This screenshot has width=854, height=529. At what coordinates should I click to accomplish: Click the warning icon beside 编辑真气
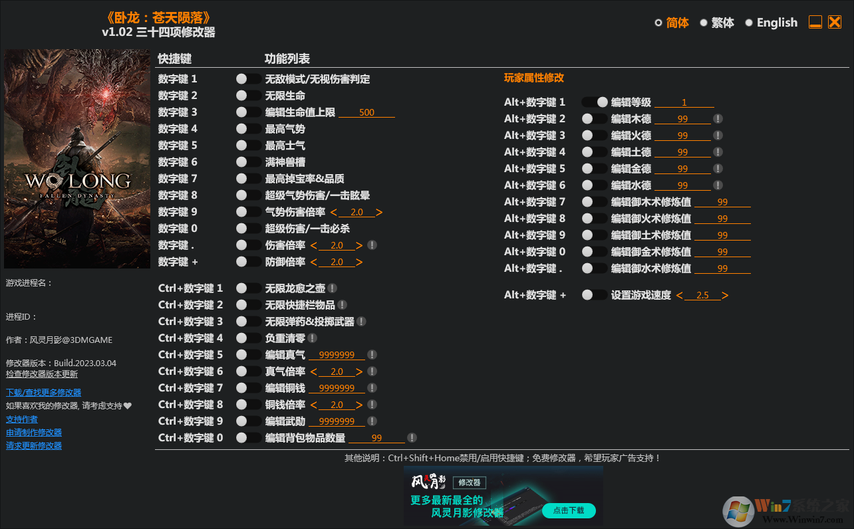(372, 354)
